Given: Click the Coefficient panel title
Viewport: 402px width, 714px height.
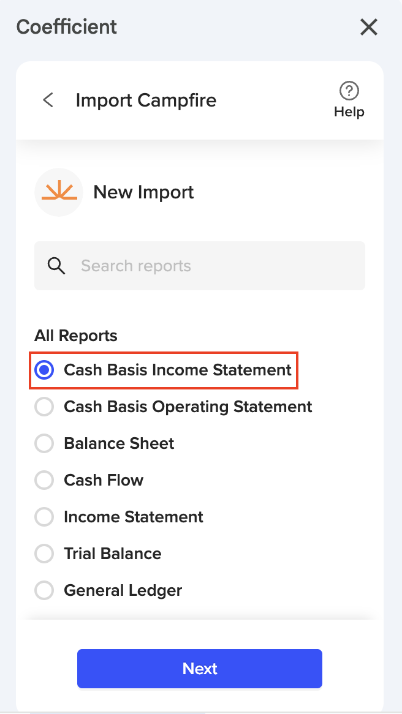Looking at the screenshot, I should (67, 27).
